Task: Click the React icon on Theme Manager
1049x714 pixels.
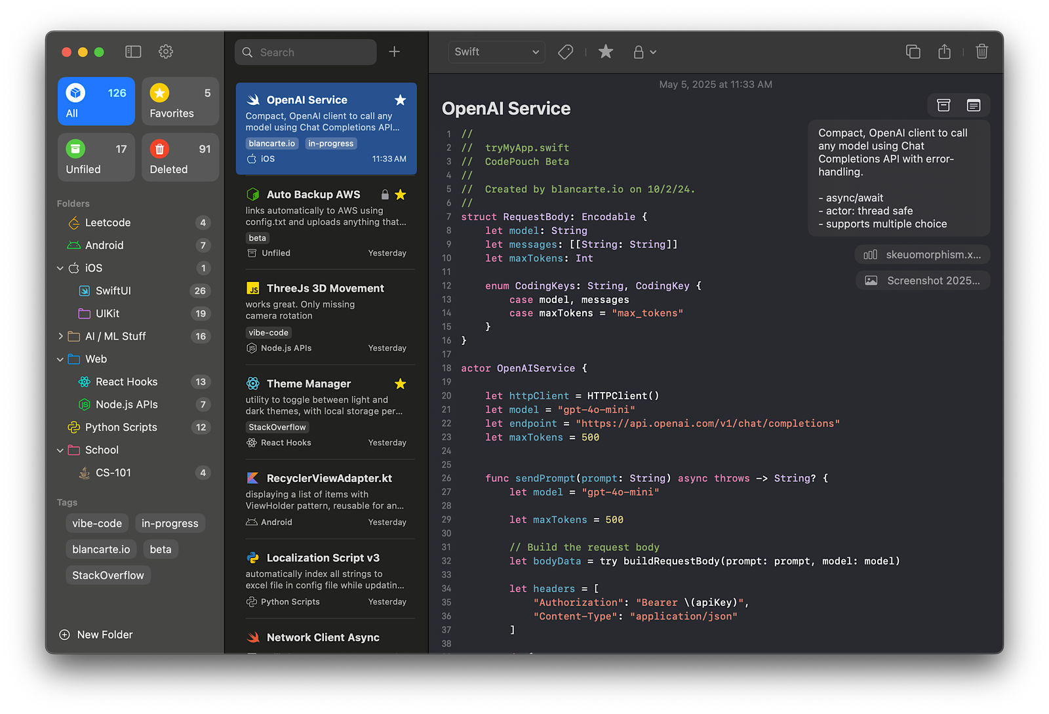Action: 252,384
